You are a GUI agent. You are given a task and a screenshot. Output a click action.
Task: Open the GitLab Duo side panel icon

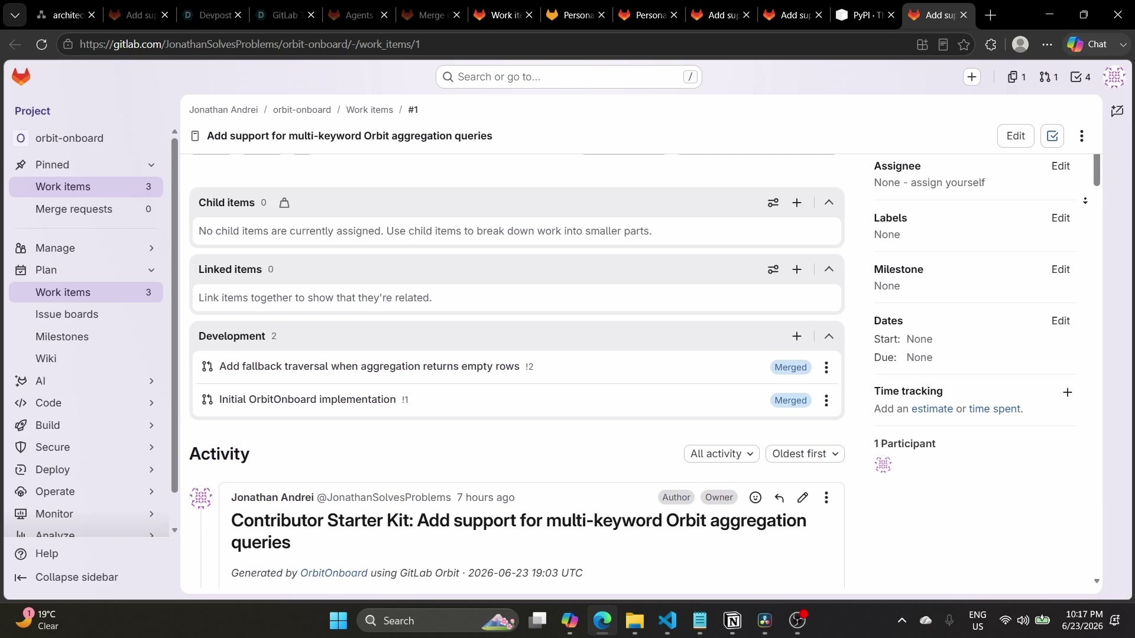click(1117, 110)
